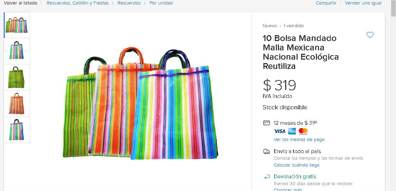
Task: Navigate to Por unidad breadcrumb
Action: coord(161,3)
